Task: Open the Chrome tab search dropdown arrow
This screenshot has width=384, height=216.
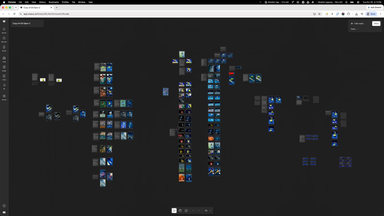Action: [x=16, y=7]
